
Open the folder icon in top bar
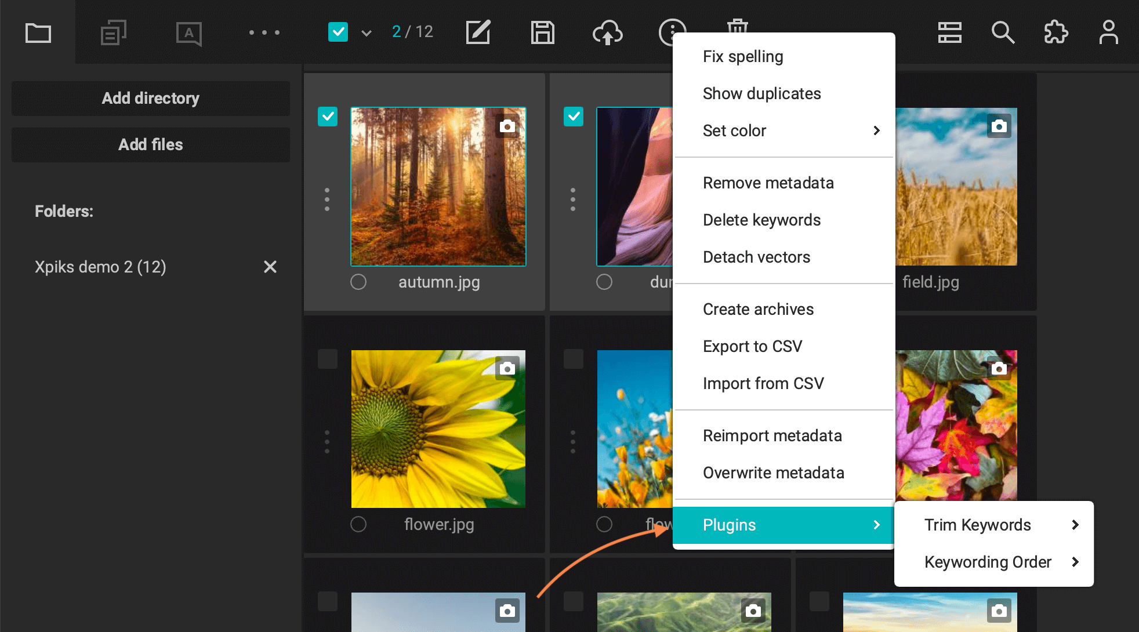click(x=38, y=32)
